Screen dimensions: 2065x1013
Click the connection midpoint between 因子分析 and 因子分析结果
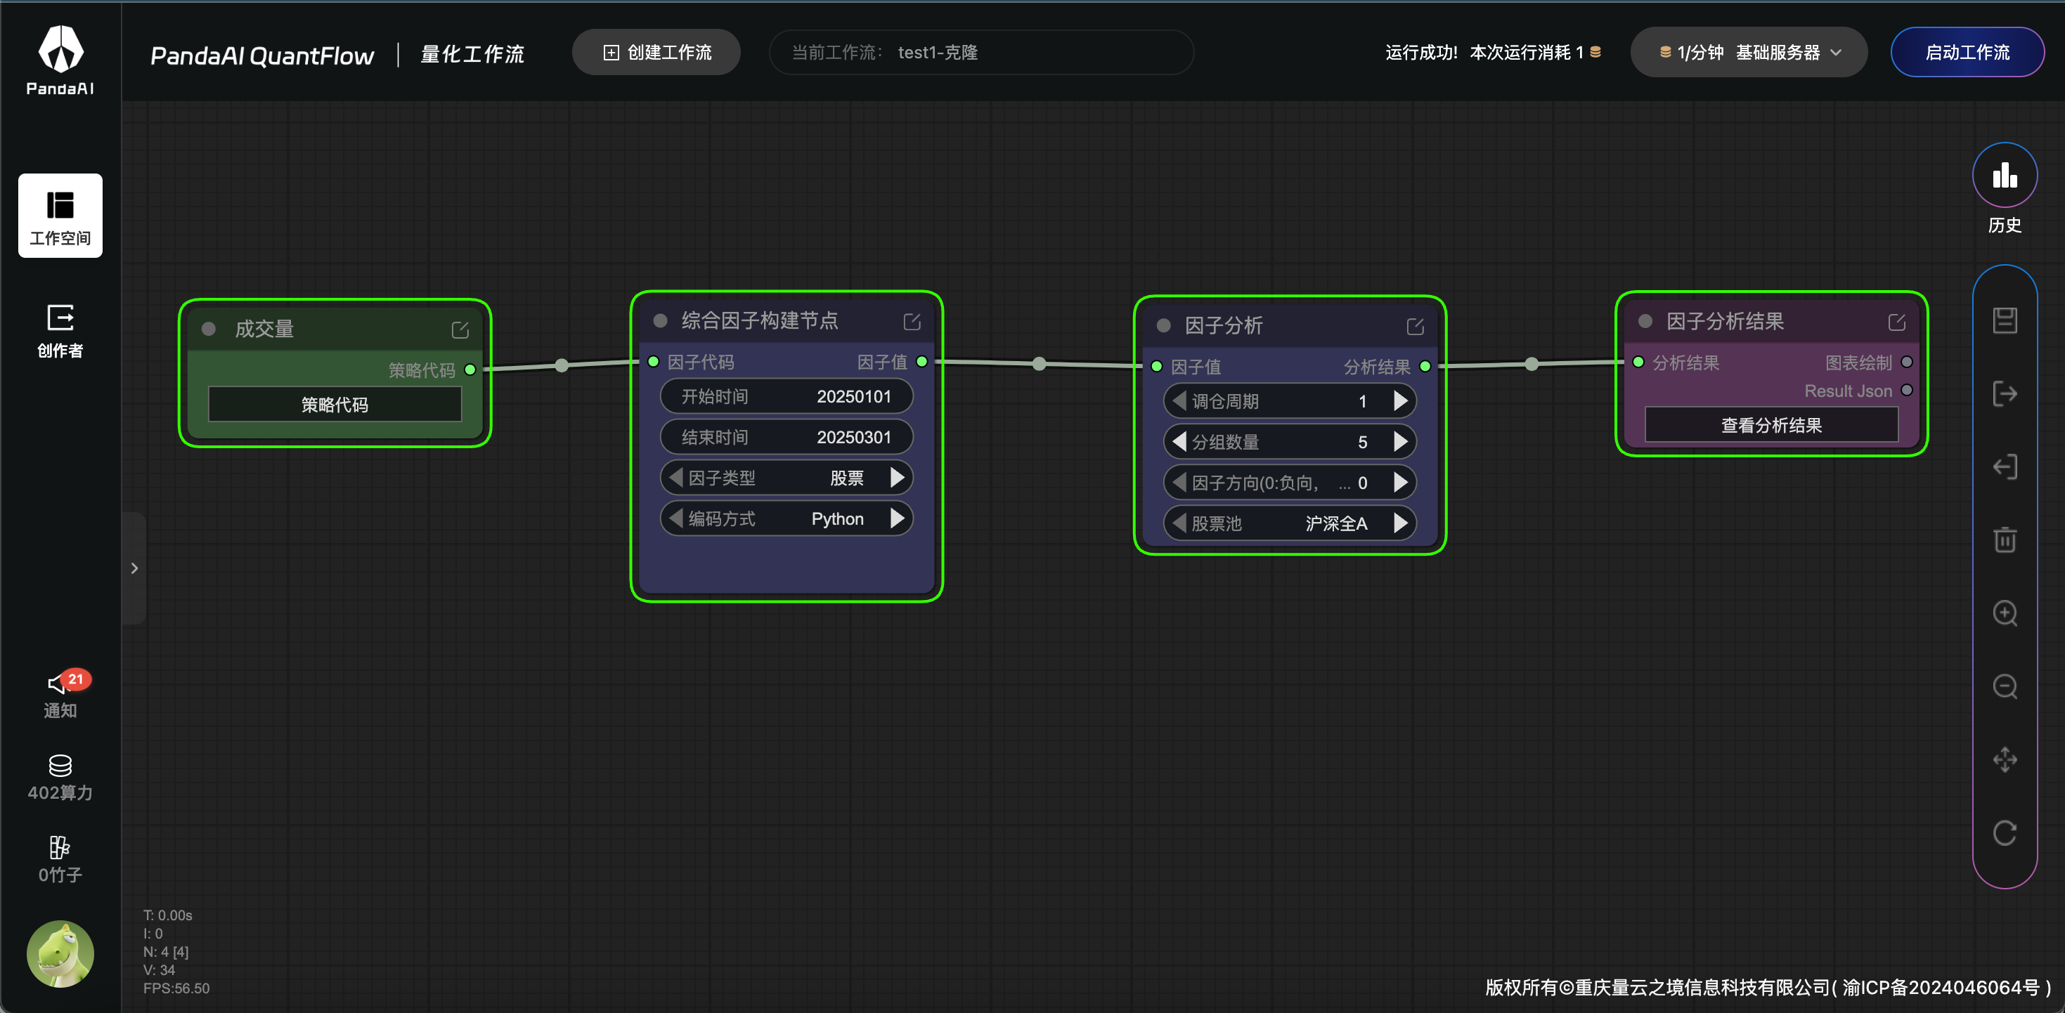click(1531, 364)
